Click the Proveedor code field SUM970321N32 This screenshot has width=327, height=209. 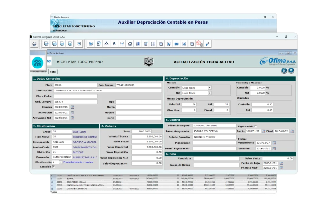tap(62, 157)
